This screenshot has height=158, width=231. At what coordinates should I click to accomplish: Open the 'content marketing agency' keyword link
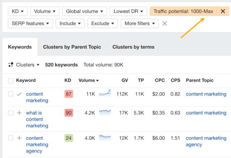click(37, 144)
